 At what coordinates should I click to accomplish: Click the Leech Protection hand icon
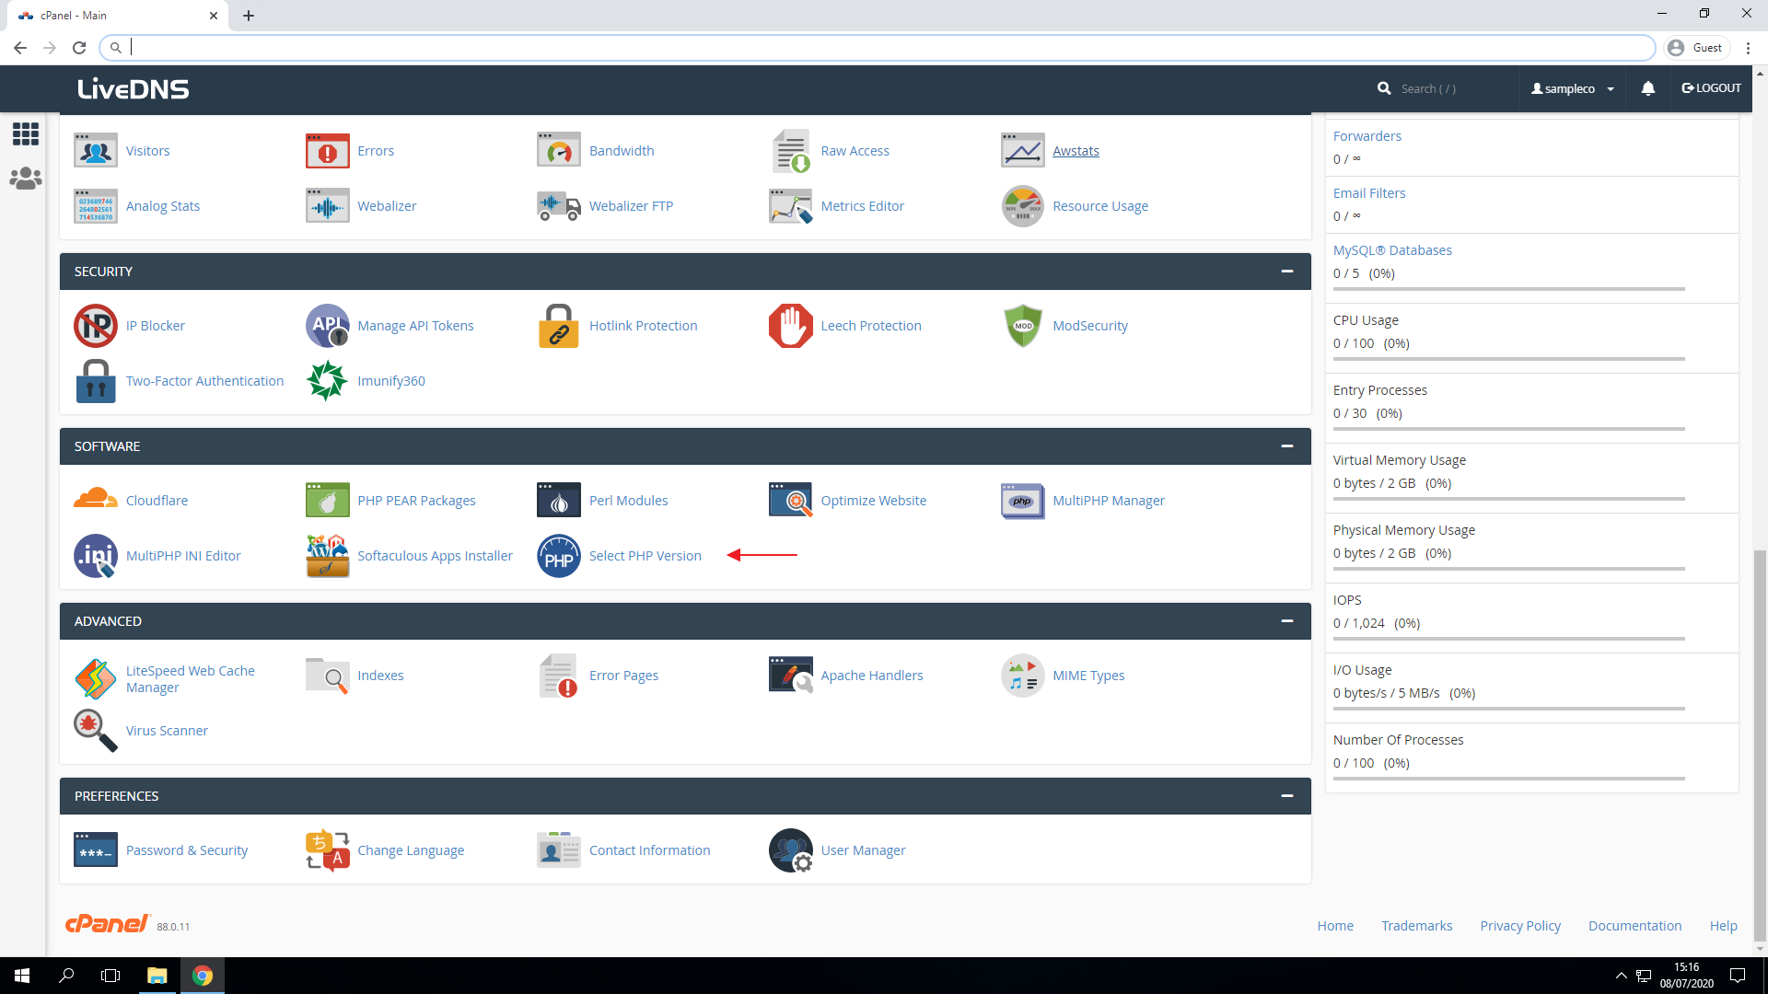point(791,326)
